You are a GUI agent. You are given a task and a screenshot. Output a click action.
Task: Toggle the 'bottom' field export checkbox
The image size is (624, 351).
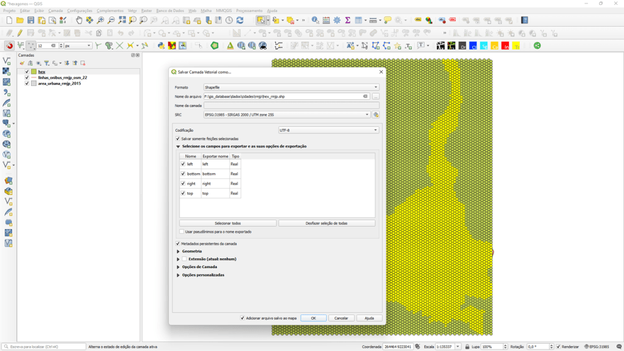(x=183, y=174)
